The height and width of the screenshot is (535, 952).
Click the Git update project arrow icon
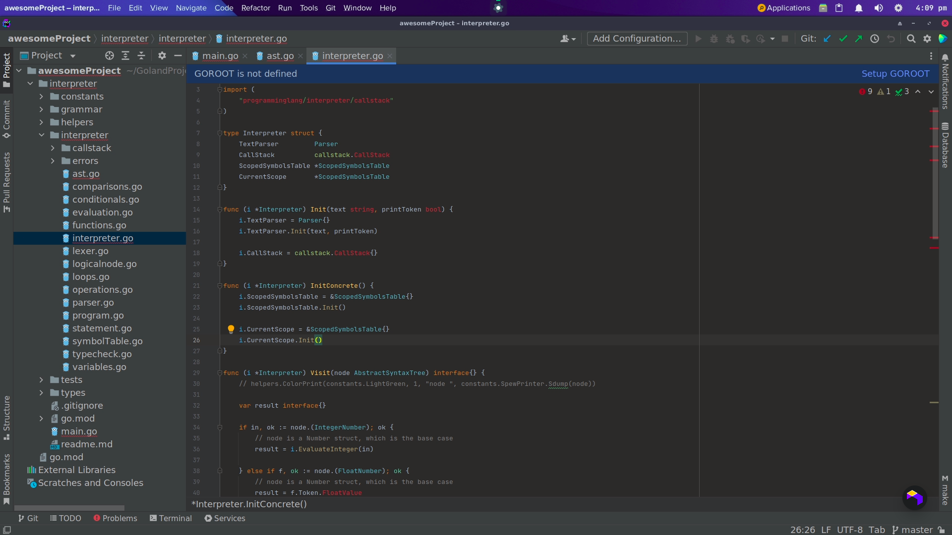tap(827, 39)
